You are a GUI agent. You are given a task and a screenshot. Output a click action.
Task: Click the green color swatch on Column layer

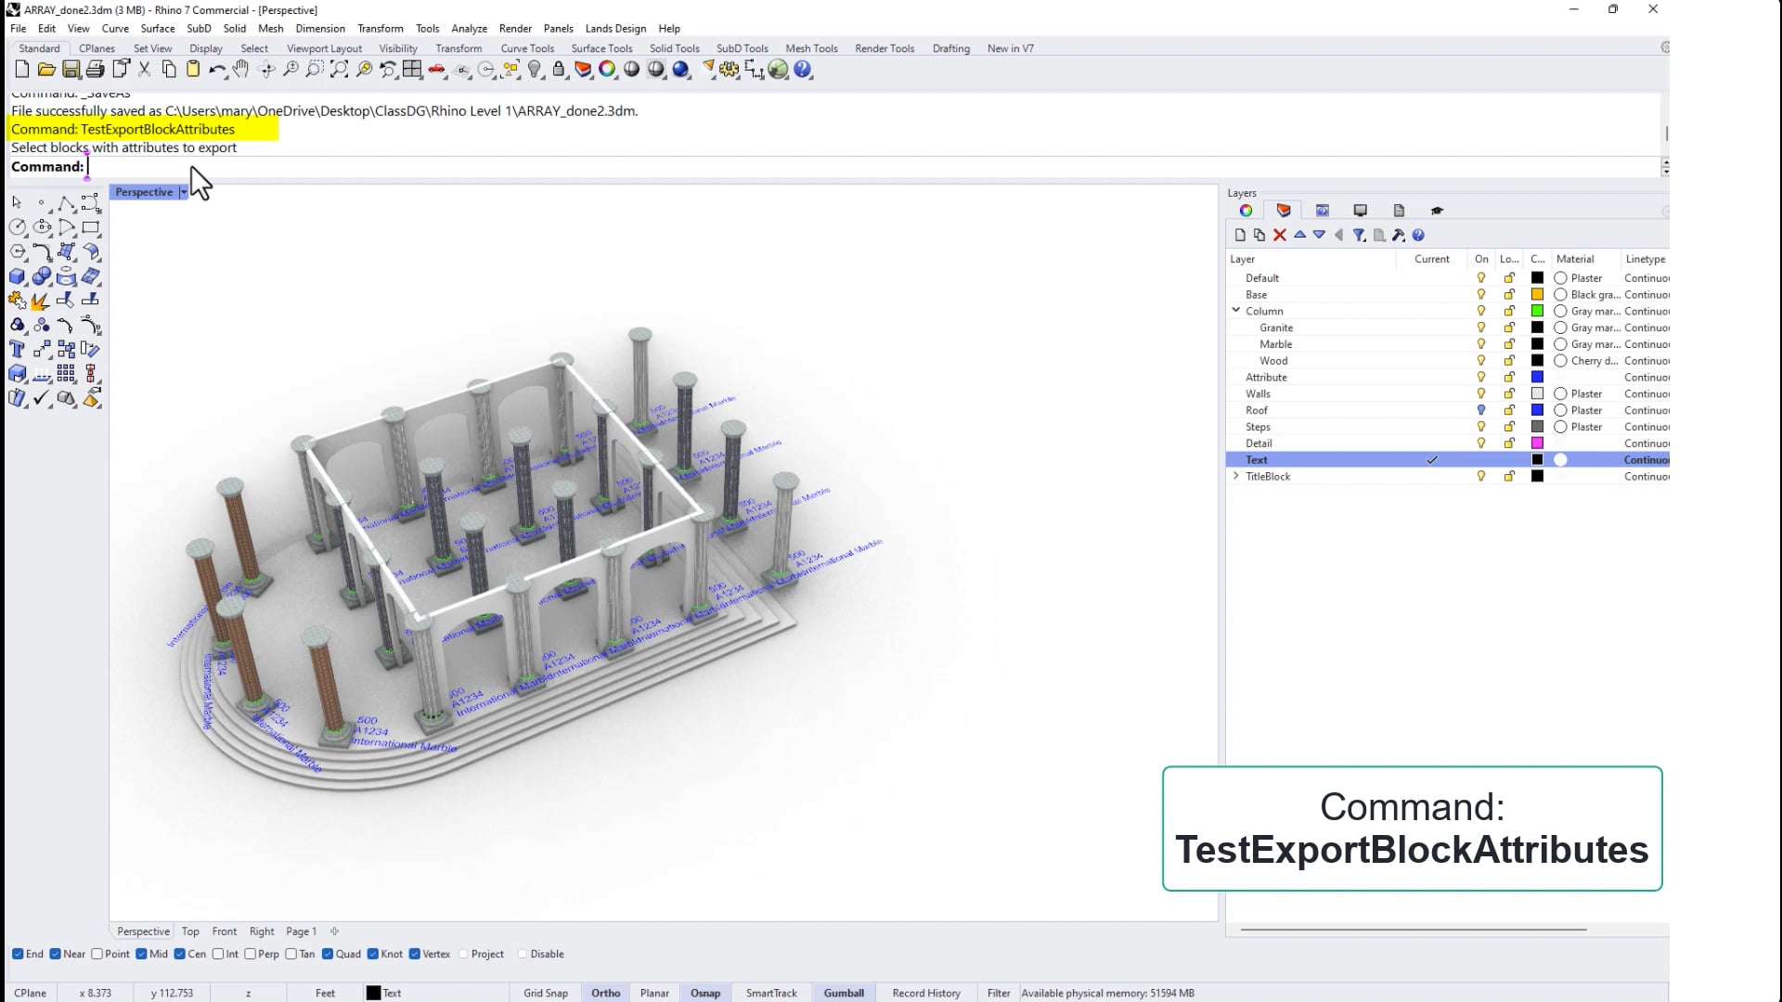[x=1538, y=310]
